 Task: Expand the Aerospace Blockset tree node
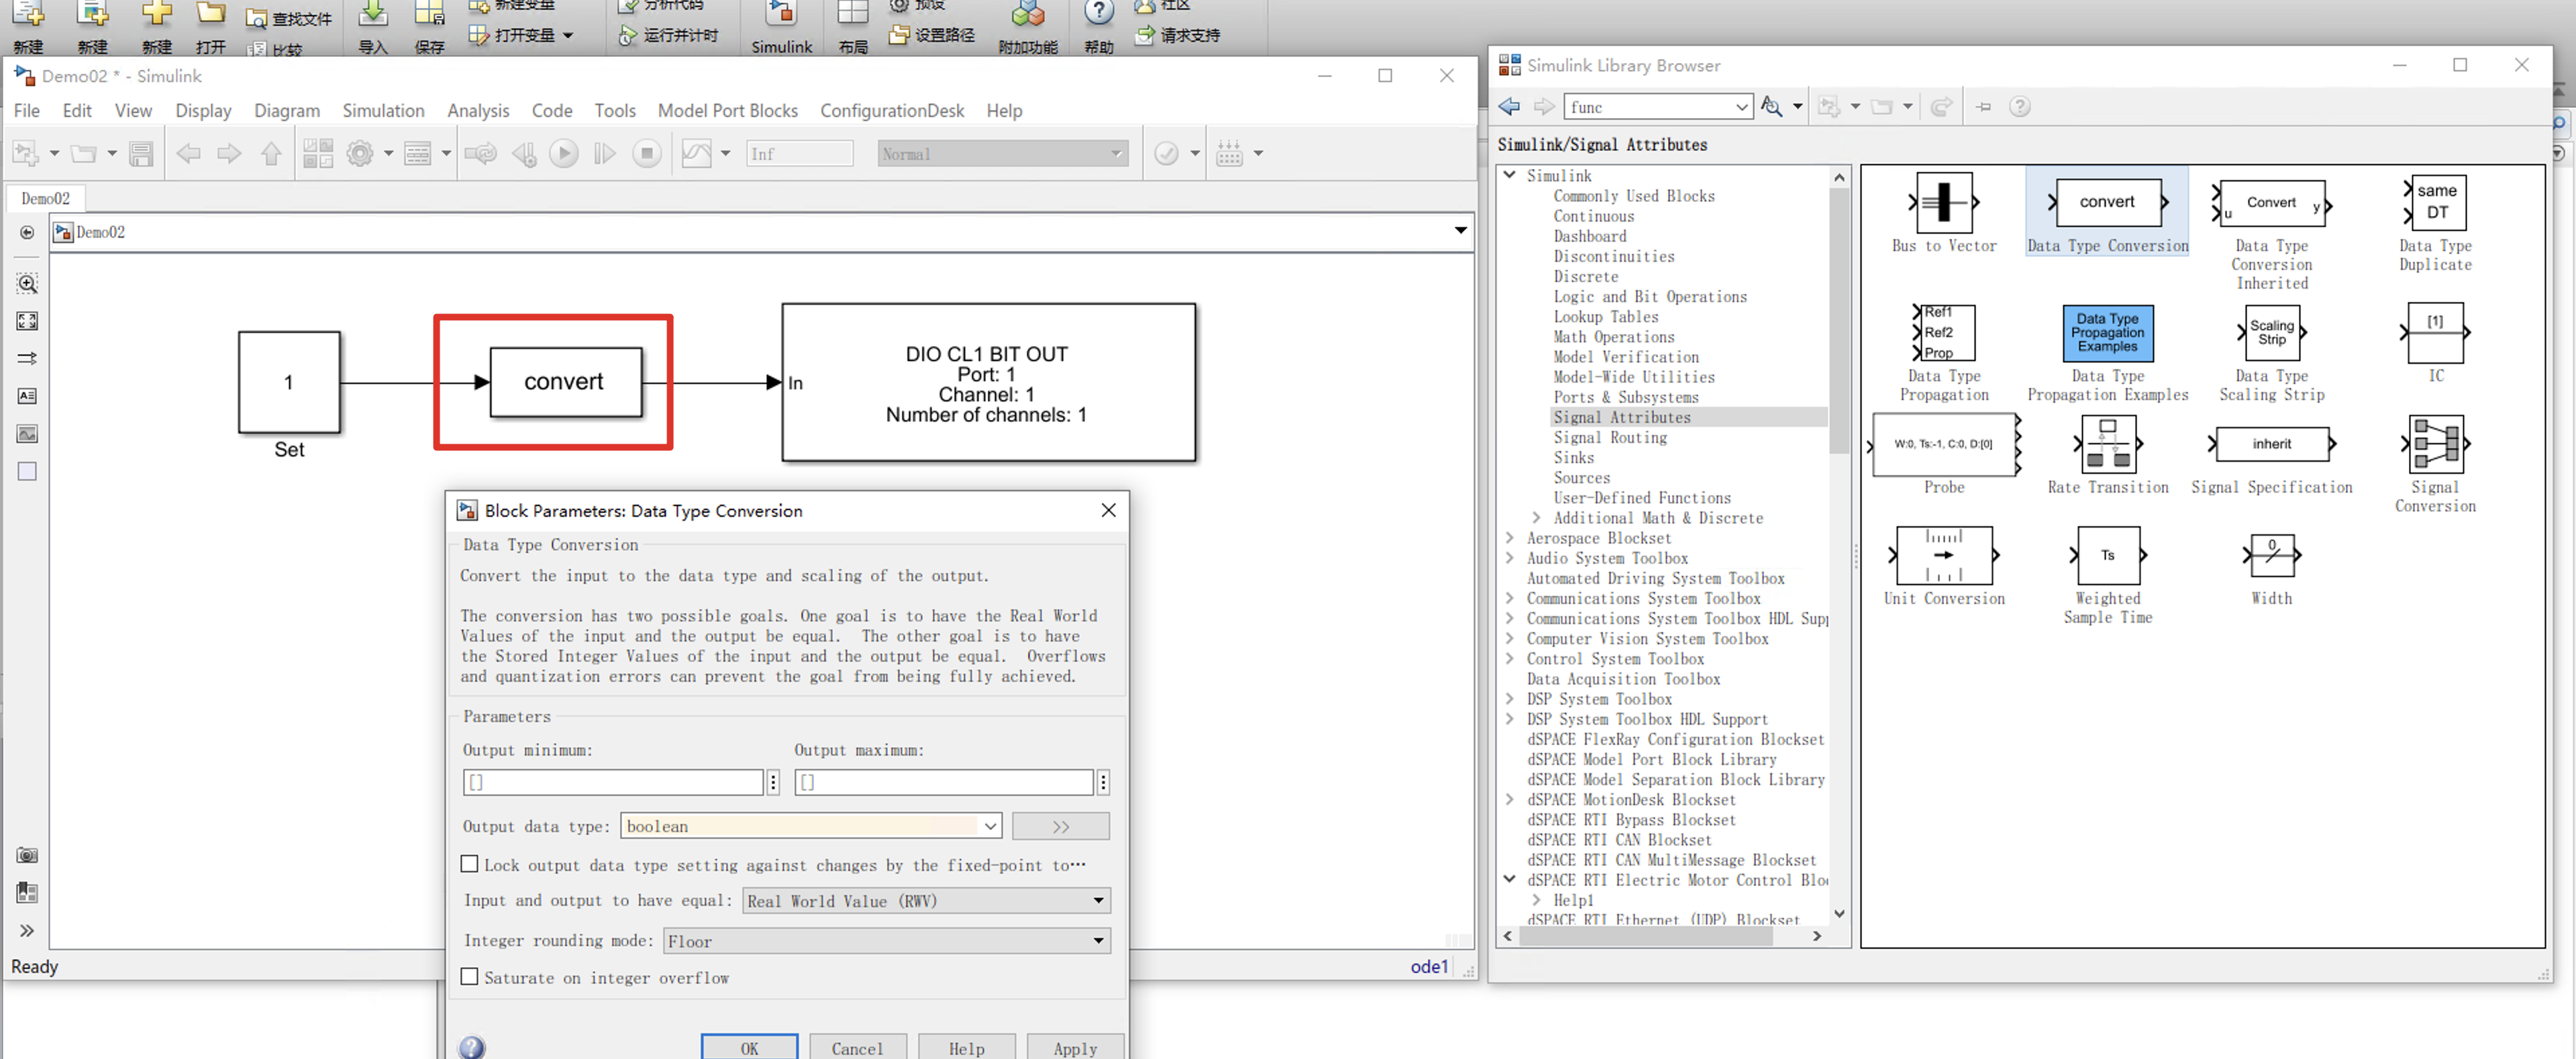coord(1509,538)
